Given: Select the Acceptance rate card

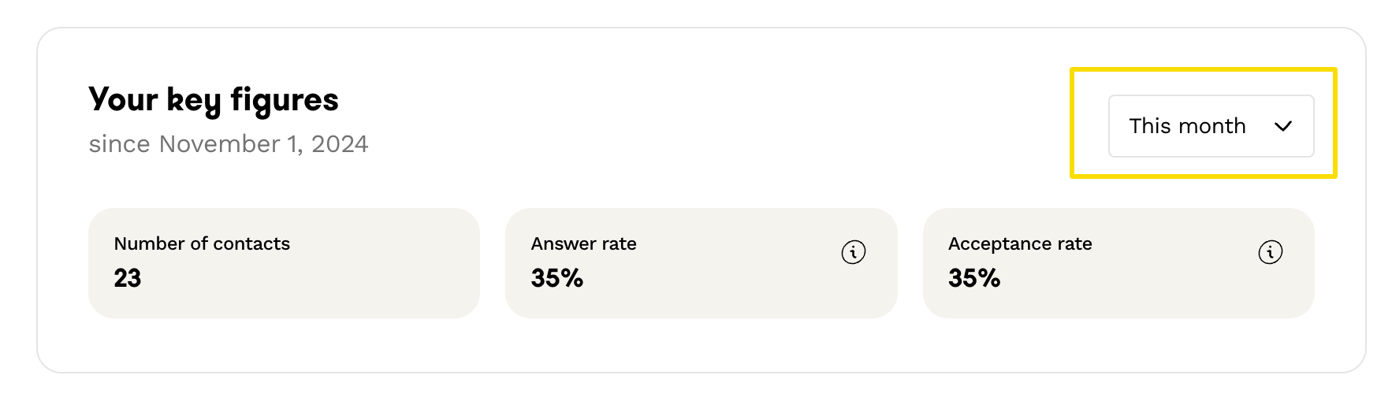Looking at the screenshot, I should (1118, 263).
